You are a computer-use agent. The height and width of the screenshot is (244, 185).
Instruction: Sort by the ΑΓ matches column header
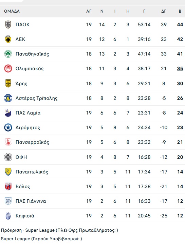pyautogui.click(x=89, y=11)
